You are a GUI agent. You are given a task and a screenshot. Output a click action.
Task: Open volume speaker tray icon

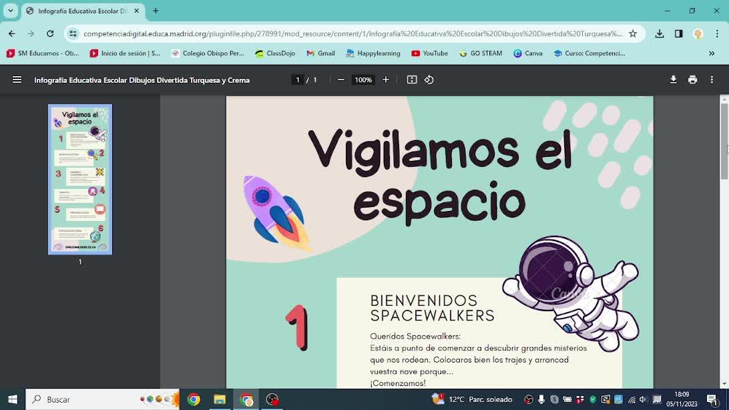pos(643,399)
